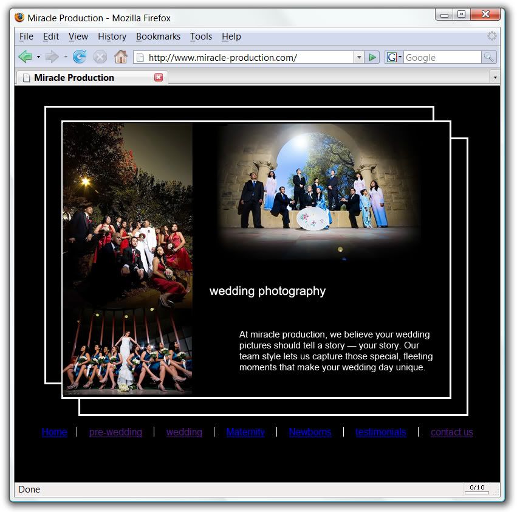Click the URL address field

(243, 57)
